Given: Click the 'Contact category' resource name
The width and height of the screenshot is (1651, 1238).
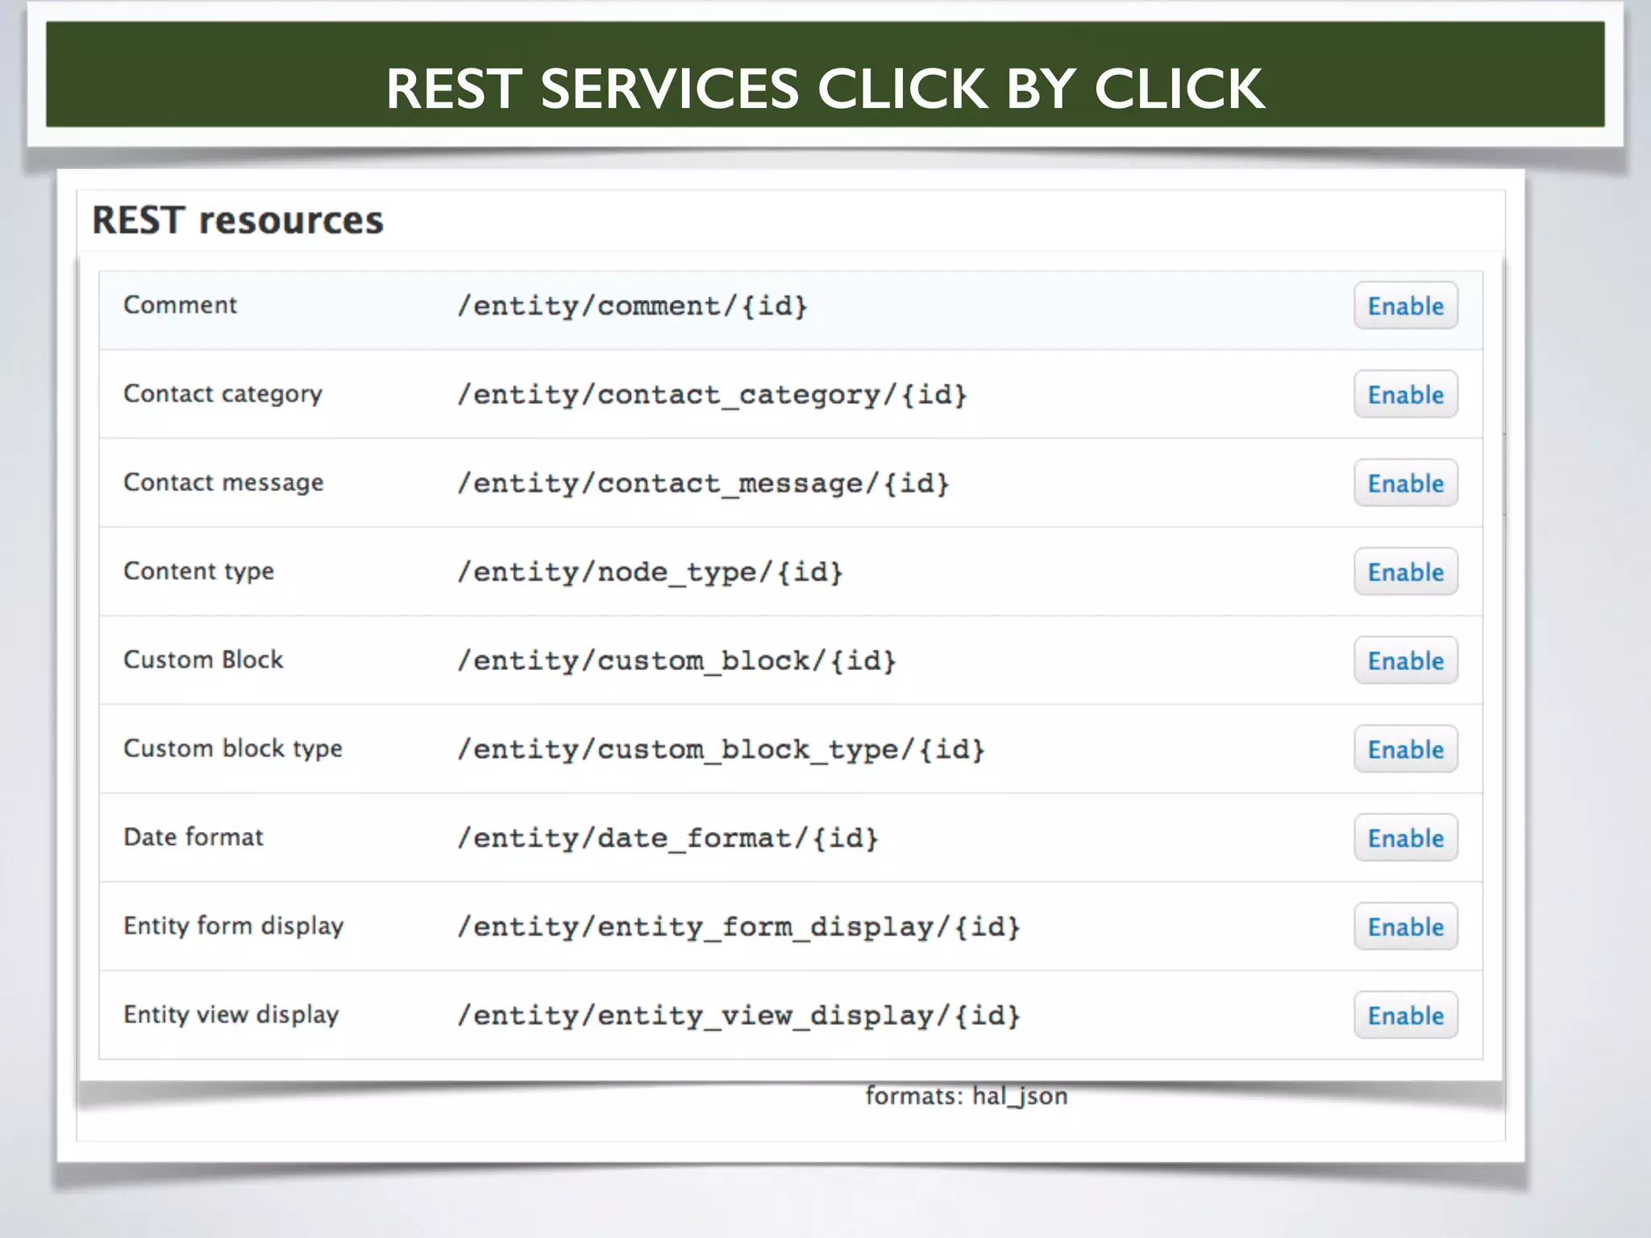Looking at the screenshot, I should [x=222, y=394].
